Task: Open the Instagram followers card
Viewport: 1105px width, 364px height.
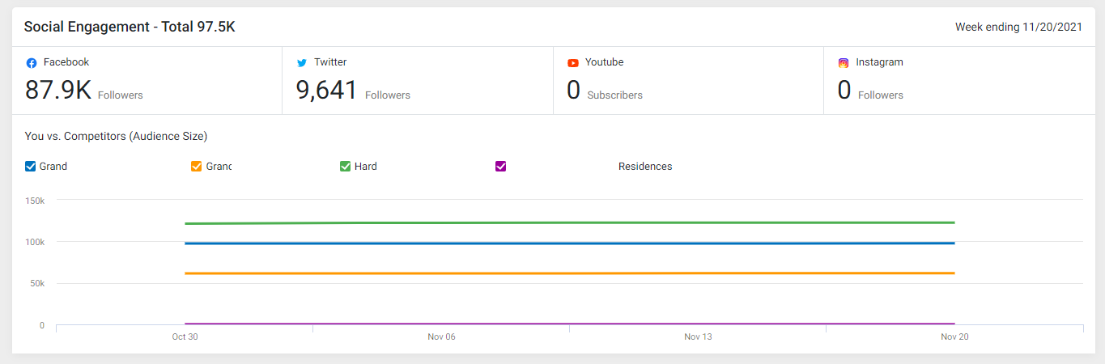Action: 958,80
